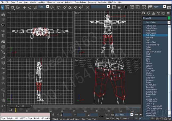Go to animation start button
172x121 pixels.
pos(136,115)
